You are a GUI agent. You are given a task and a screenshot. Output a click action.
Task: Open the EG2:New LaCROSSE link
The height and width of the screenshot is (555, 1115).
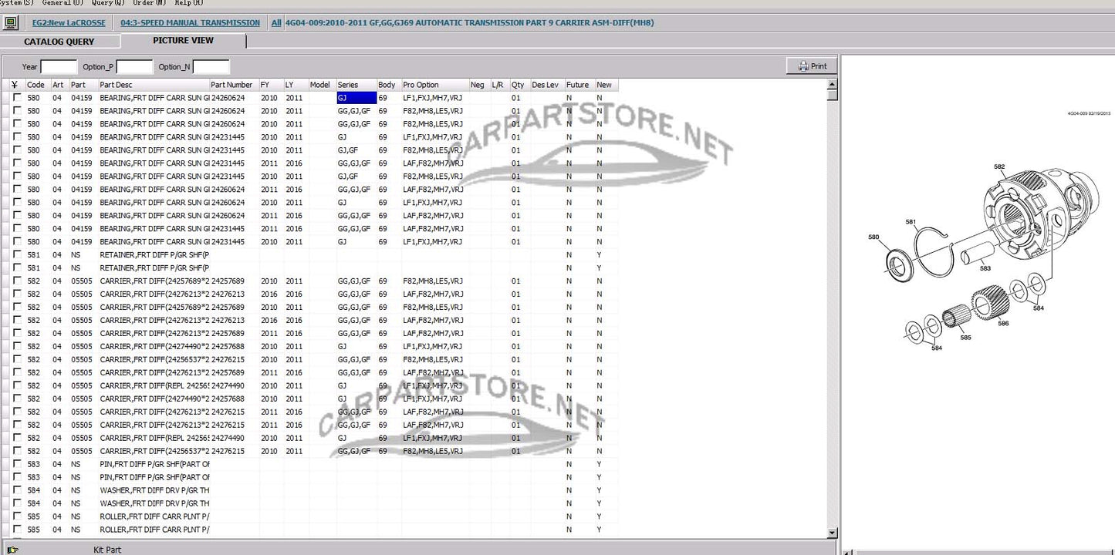[74, 23]
